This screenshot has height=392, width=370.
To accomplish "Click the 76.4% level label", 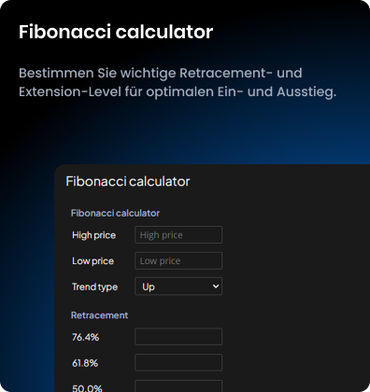I will 85,337.
